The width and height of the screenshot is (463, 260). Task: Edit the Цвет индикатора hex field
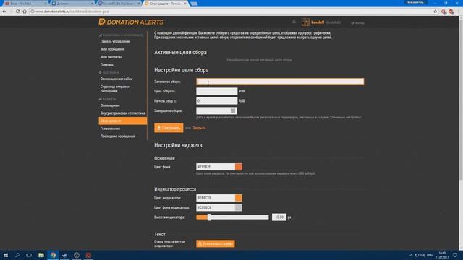(216, 198)
